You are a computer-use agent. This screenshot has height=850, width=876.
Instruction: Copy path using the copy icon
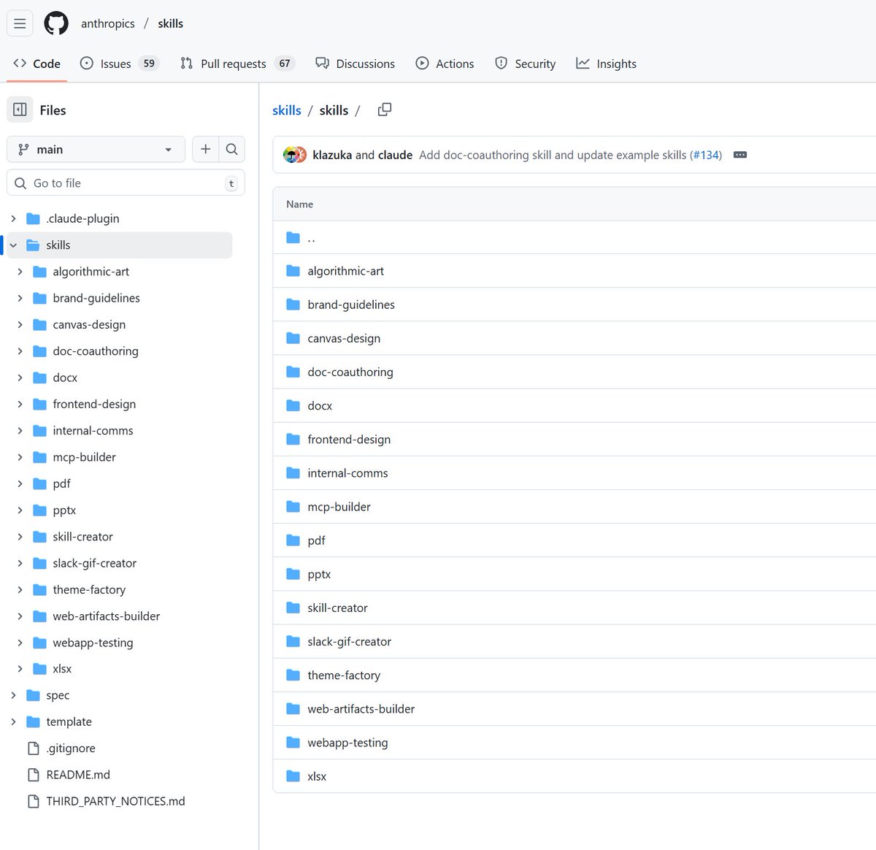pos(384,110)
